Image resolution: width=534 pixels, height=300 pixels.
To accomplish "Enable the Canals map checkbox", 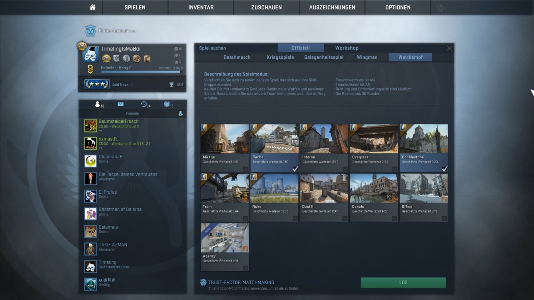I will coord(395,218).
